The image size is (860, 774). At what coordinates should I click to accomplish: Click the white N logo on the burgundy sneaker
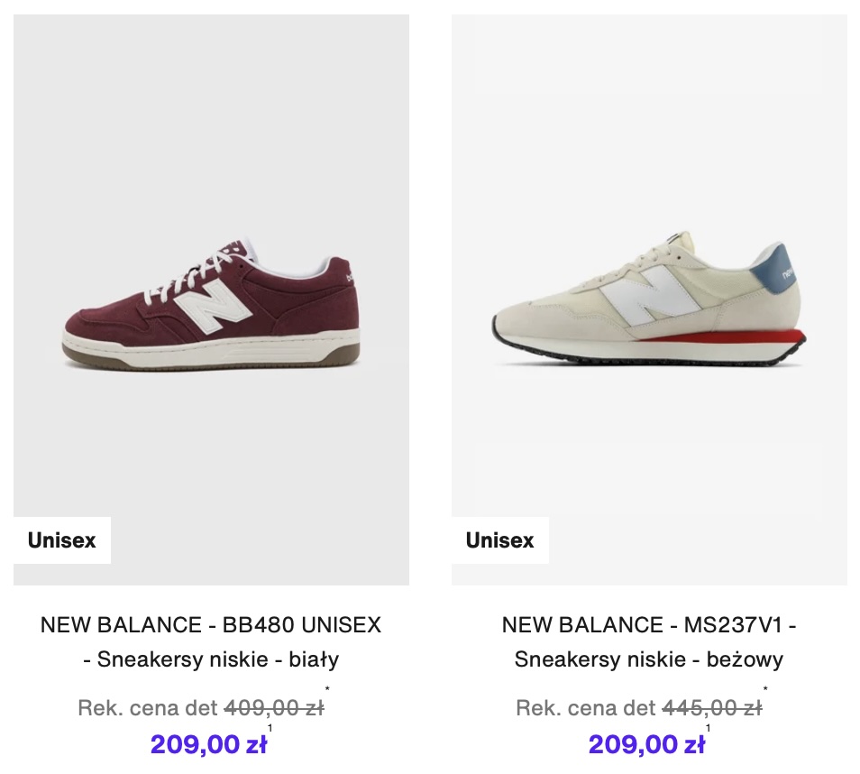point(215,311)
